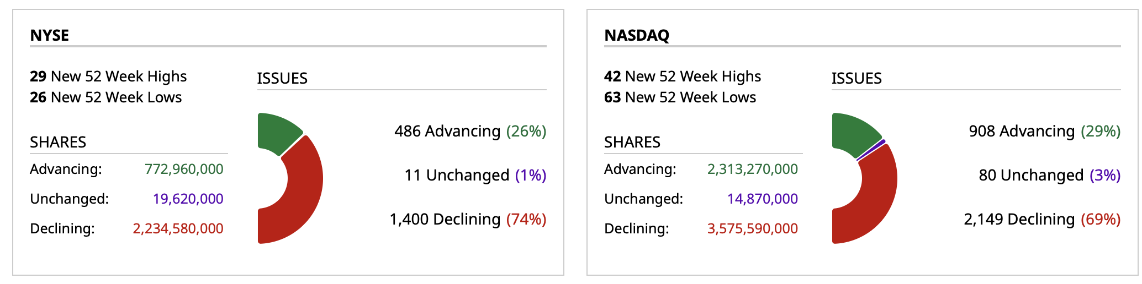This screenshot has width=1142, height=284.
Task: Click NYSE declining shares value 2,234,580,000
Action: point(178,228)
